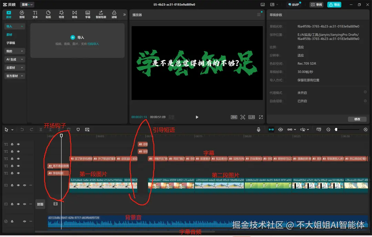
Task: Toggle clip linkage icon
Action: click(290, 129)
